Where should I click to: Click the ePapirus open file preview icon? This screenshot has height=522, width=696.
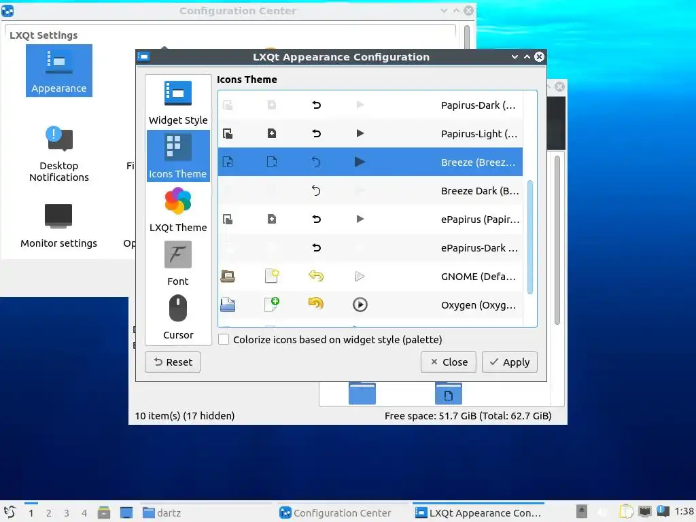coord(228,219)
